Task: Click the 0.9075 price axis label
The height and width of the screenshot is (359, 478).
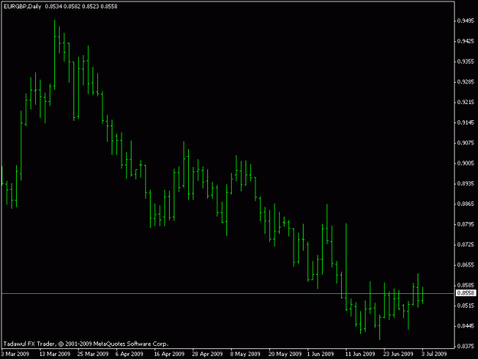Action: coord(466,142)
